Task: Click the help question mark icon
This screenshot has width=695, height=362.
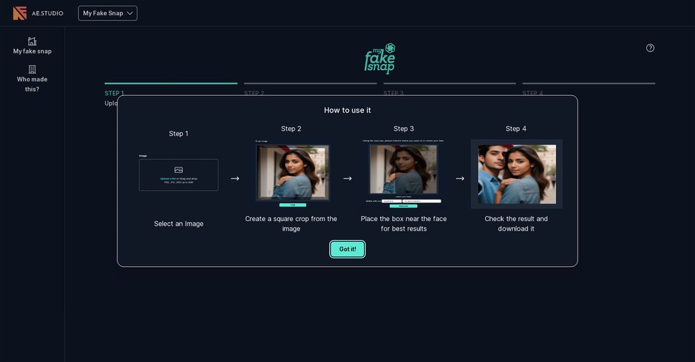Action: 650,48
